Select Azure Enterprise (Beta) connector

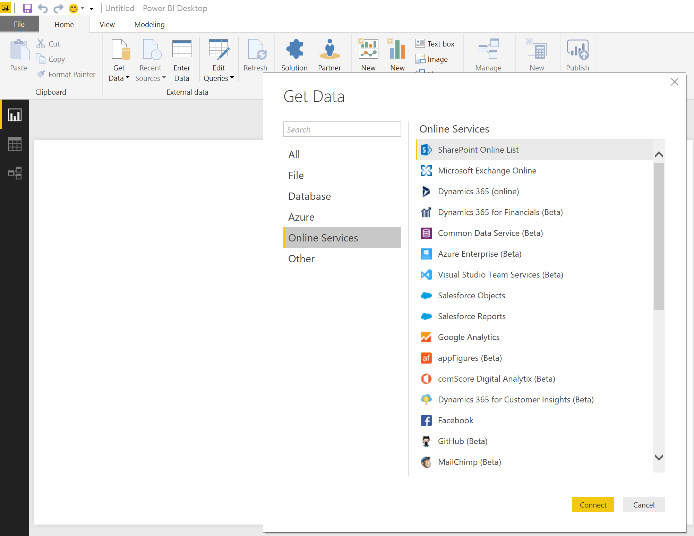point(534,254)
